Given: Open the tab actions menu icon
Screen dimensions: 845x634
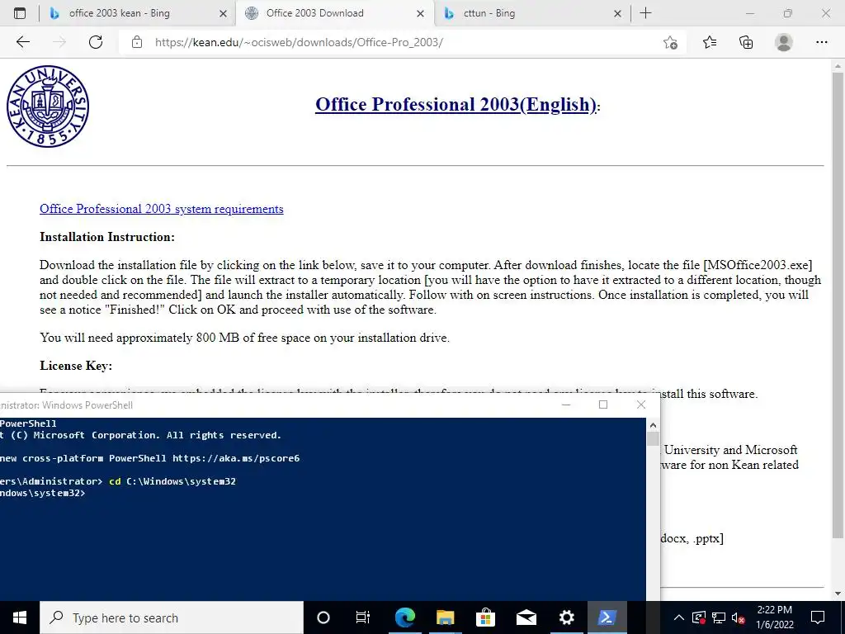Looking at the screenshot, I should tap(20, 13).
